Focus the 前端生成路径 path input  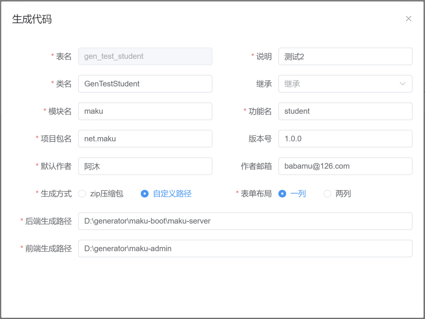(x=245, y=249)
